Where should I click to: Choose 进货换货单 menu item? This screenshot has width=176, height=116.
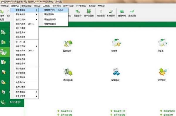pyautogui.click(x=24, y=37)
